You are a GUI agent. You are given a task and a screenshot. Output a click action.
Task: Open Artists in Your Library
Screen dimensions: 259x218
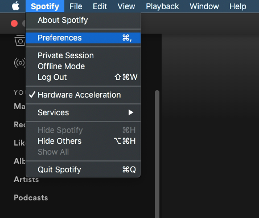(26, 179)
